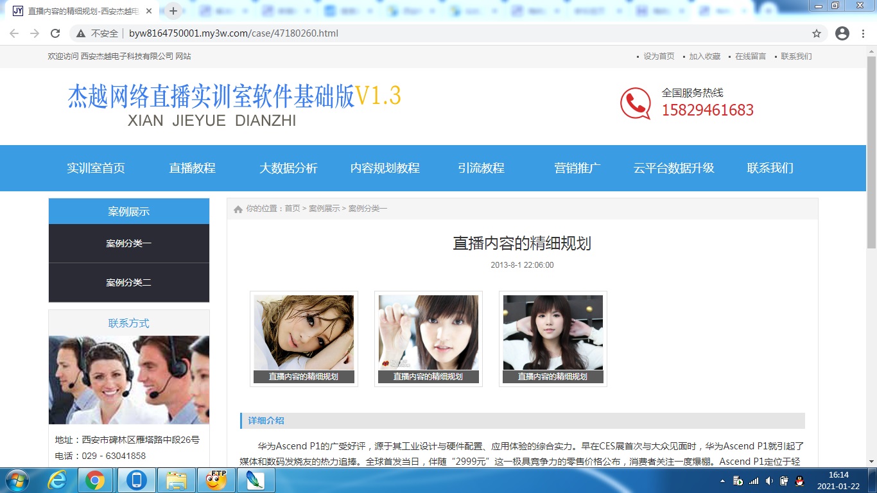877x493 pixels.
Task: Click the red phone hotline icon
Action: [635, 103]
